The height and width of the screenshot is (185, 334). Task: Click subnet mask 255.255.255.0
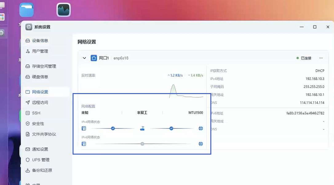point(314,87)
